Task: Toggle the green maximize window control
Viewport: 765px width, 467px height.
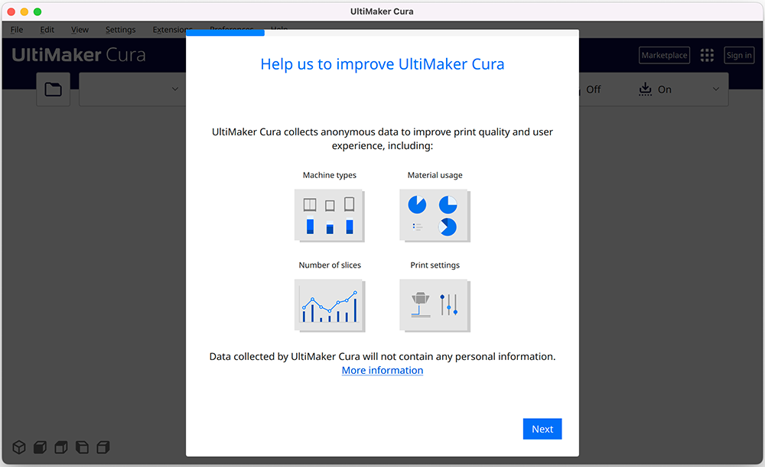Action: pyautogui.click(x=37, y=12)
